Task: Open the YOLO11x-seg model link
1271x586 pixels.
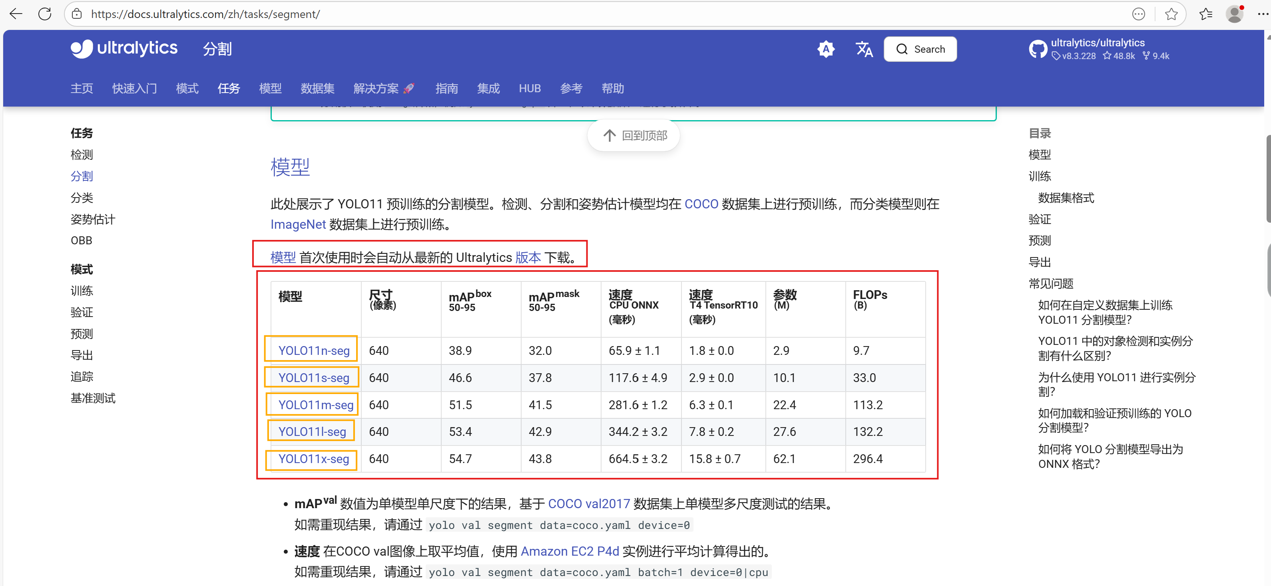Action: pyautogui.click(x=313, y=459)
